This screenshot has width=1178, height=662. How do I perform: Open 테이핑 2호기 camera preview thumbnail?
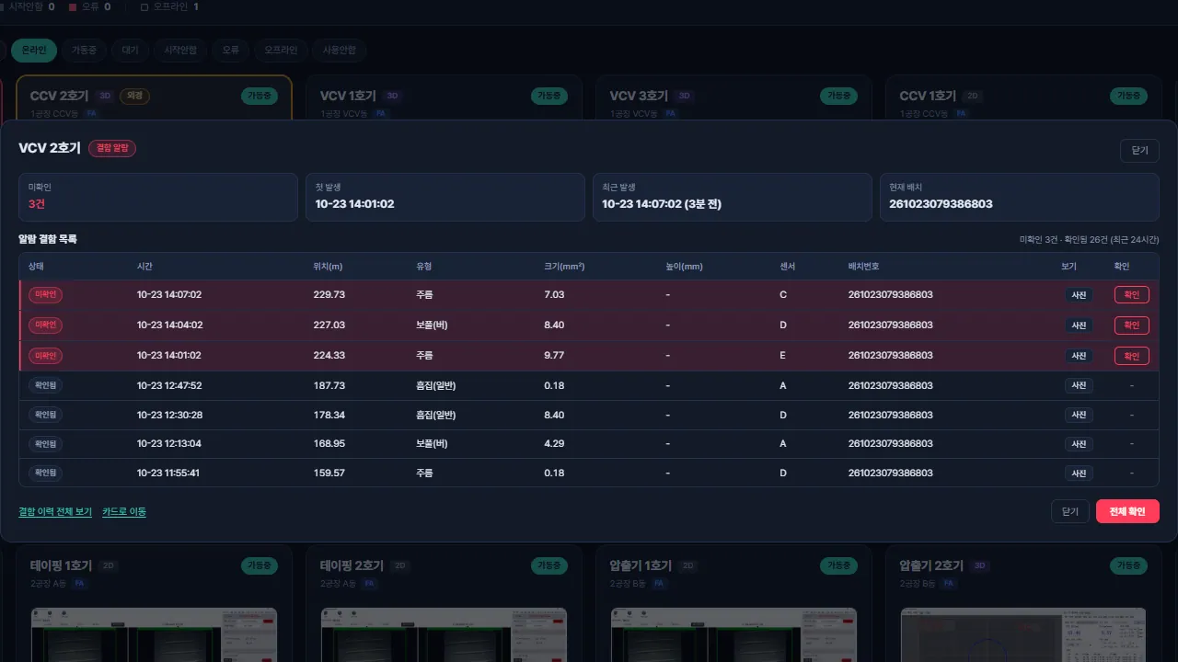444,634
